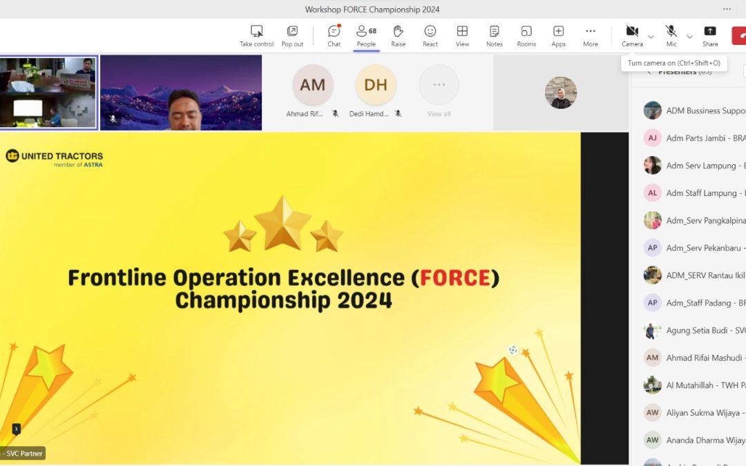Toggle the People panel
The image size is (746, 466).
(366, 36)
